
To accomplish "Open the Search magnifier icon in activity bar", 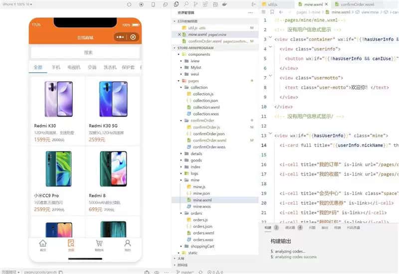I will tap(186, 4).
